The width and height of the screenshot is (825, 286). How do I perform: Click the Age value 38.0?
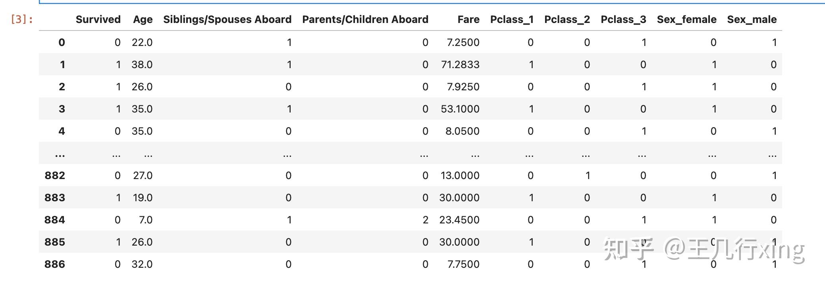142,65
